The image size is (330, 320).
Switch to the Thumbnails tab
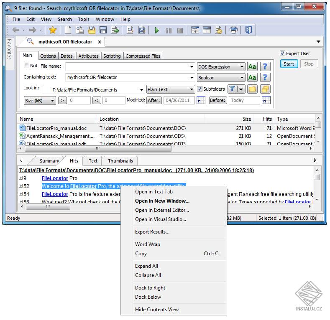point(120,161)
